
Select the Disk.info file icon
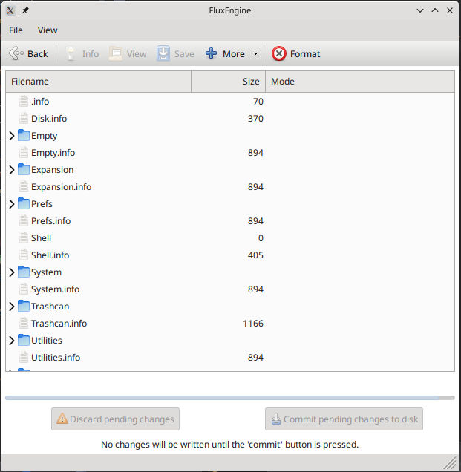pos(24,119)
